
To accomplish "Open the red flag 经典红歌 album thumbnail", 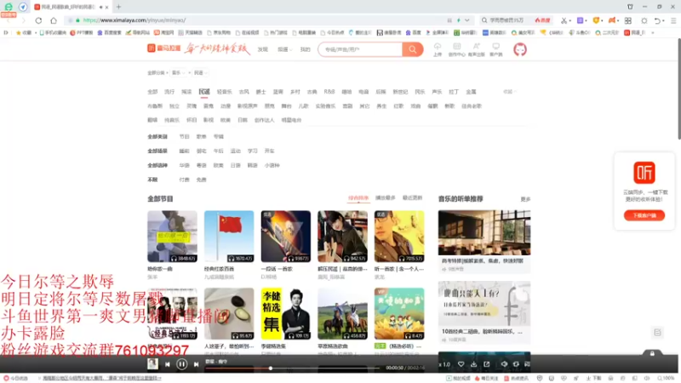I will pyautogui.click(x=229, y=237).
